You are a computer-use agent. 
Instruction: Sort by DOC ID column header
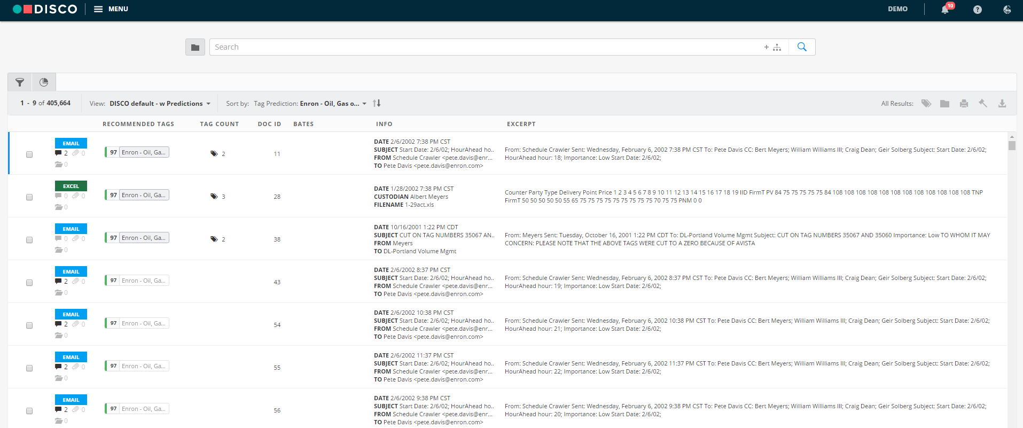tap(269, 124)
